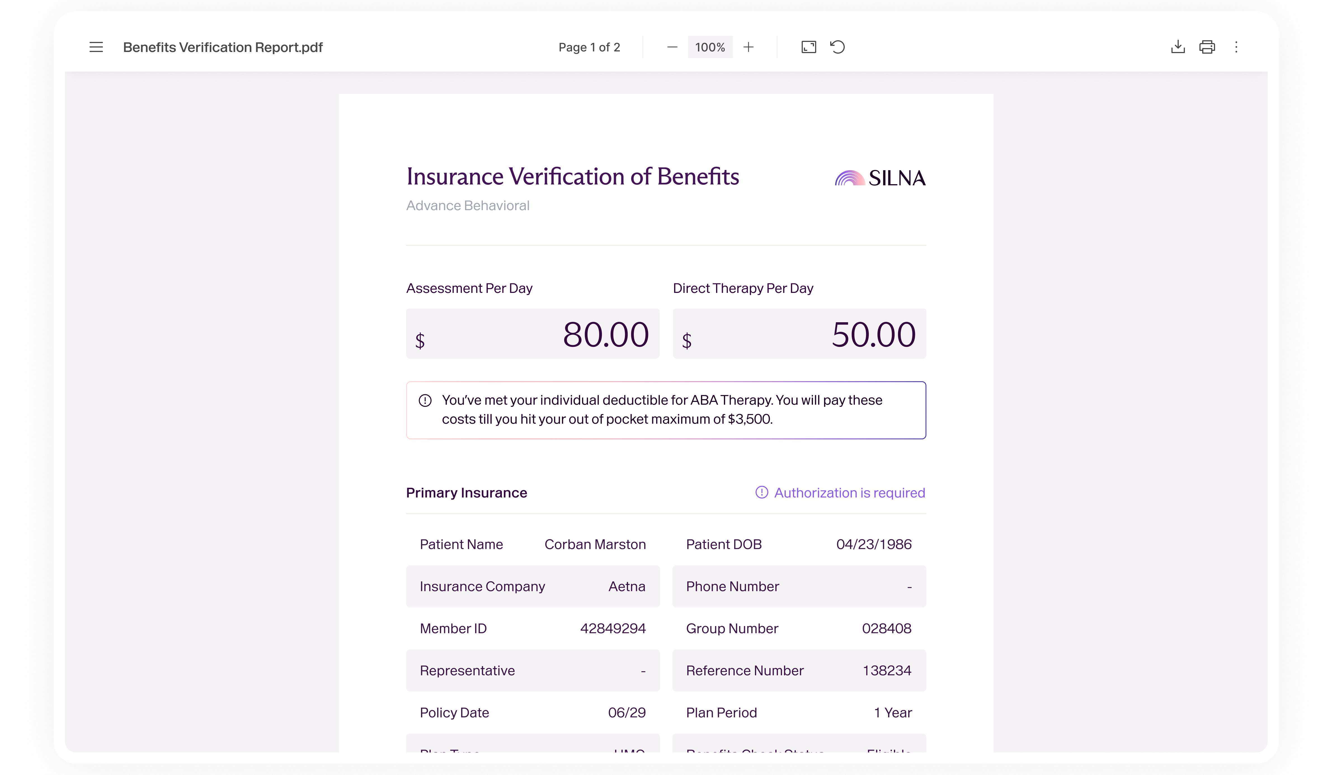Viewport: 1332px width, 775px height.
Task: Click the zoom out minus icon
Action: [672, 47]
